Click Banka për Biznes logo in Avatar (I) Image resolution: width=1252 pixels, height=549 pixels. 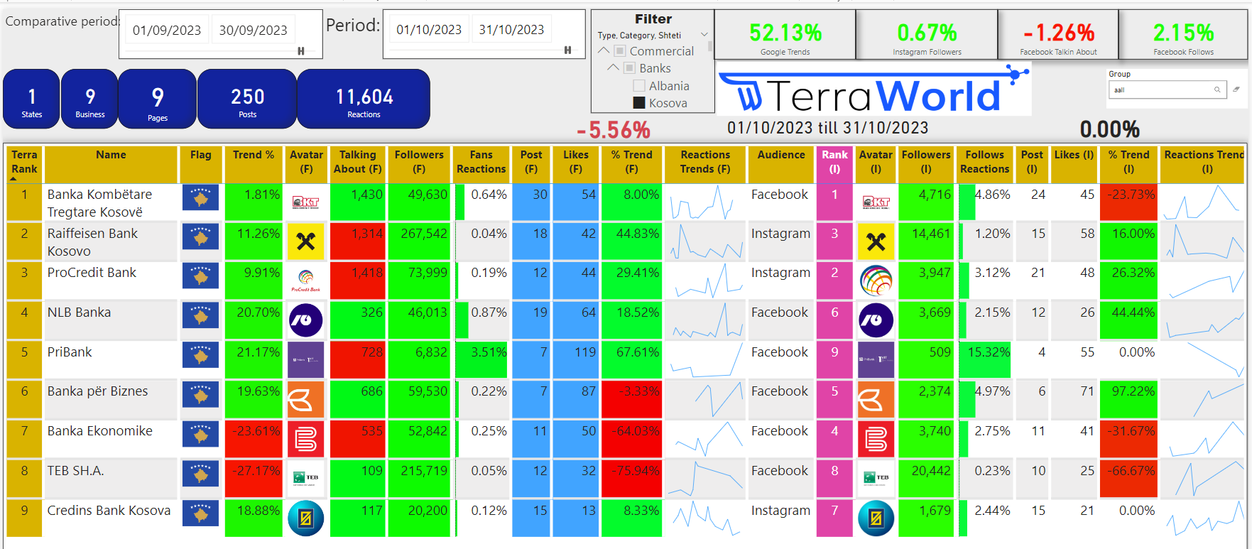coord(876,400)
